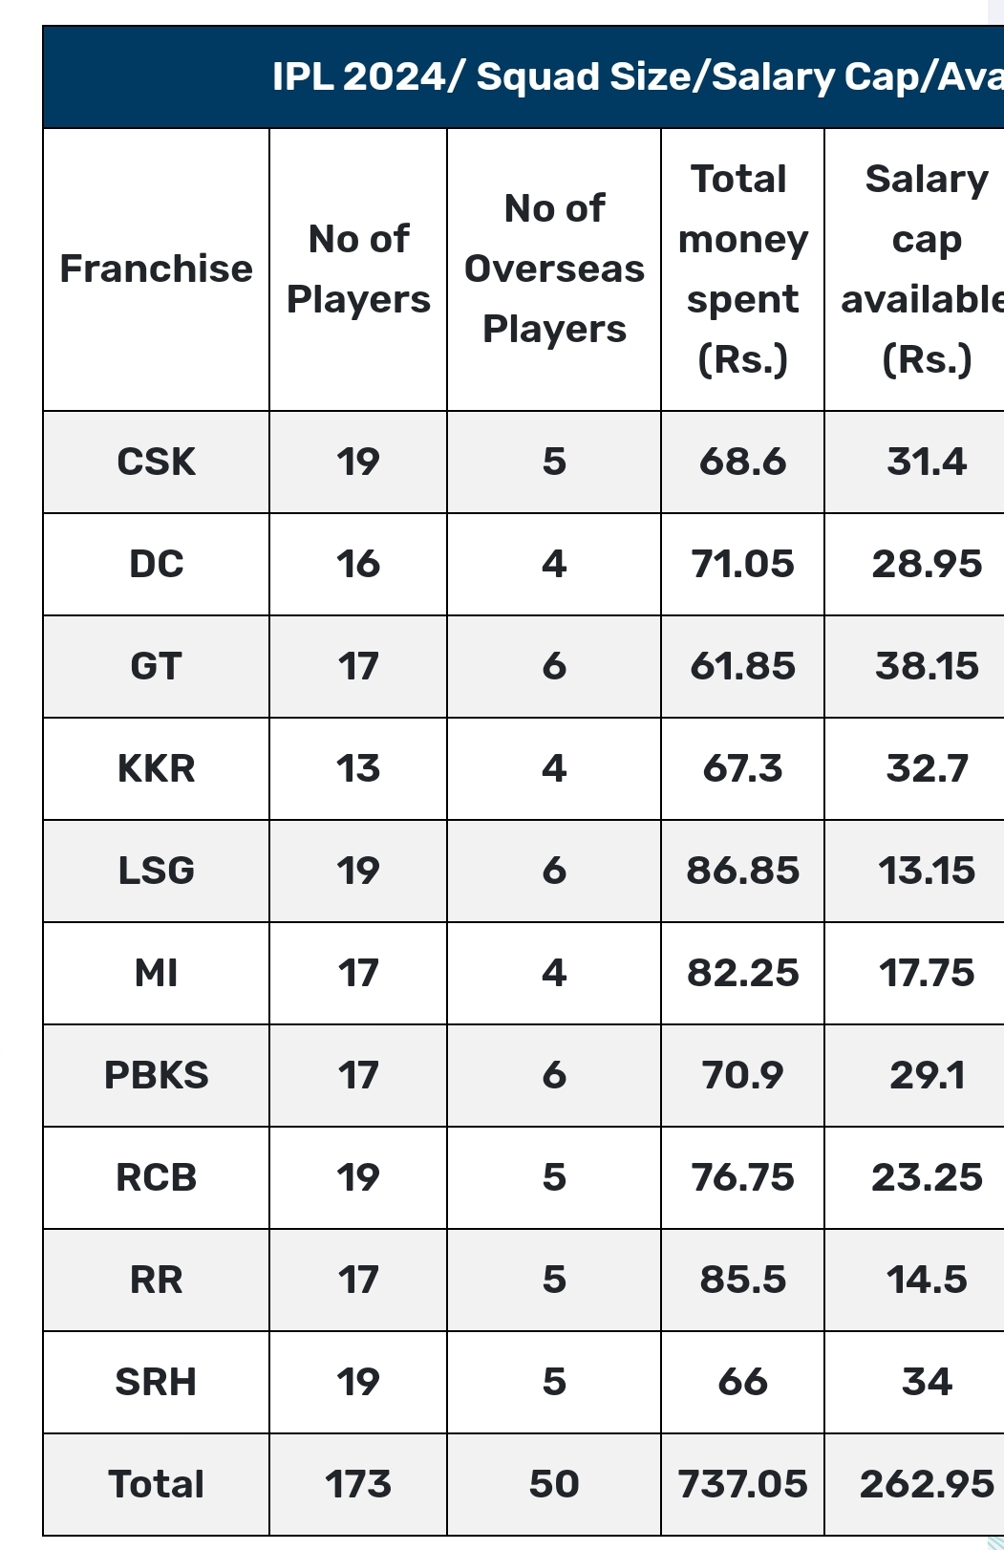Select the LSG franchise cell
1004x1550 pixels.
[156, 872]
